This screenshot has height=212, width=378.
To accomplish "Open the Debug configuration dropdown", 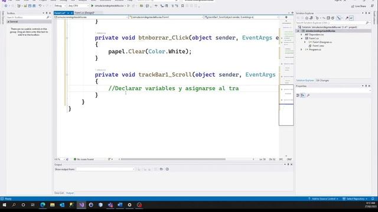I will [60, 5].
